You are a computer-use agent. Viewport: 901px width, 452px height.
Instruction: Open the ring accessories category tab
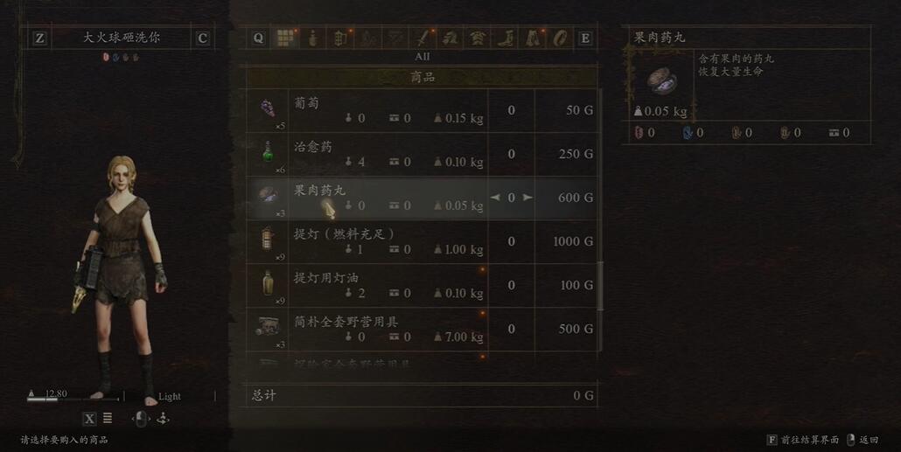point(560,38)
